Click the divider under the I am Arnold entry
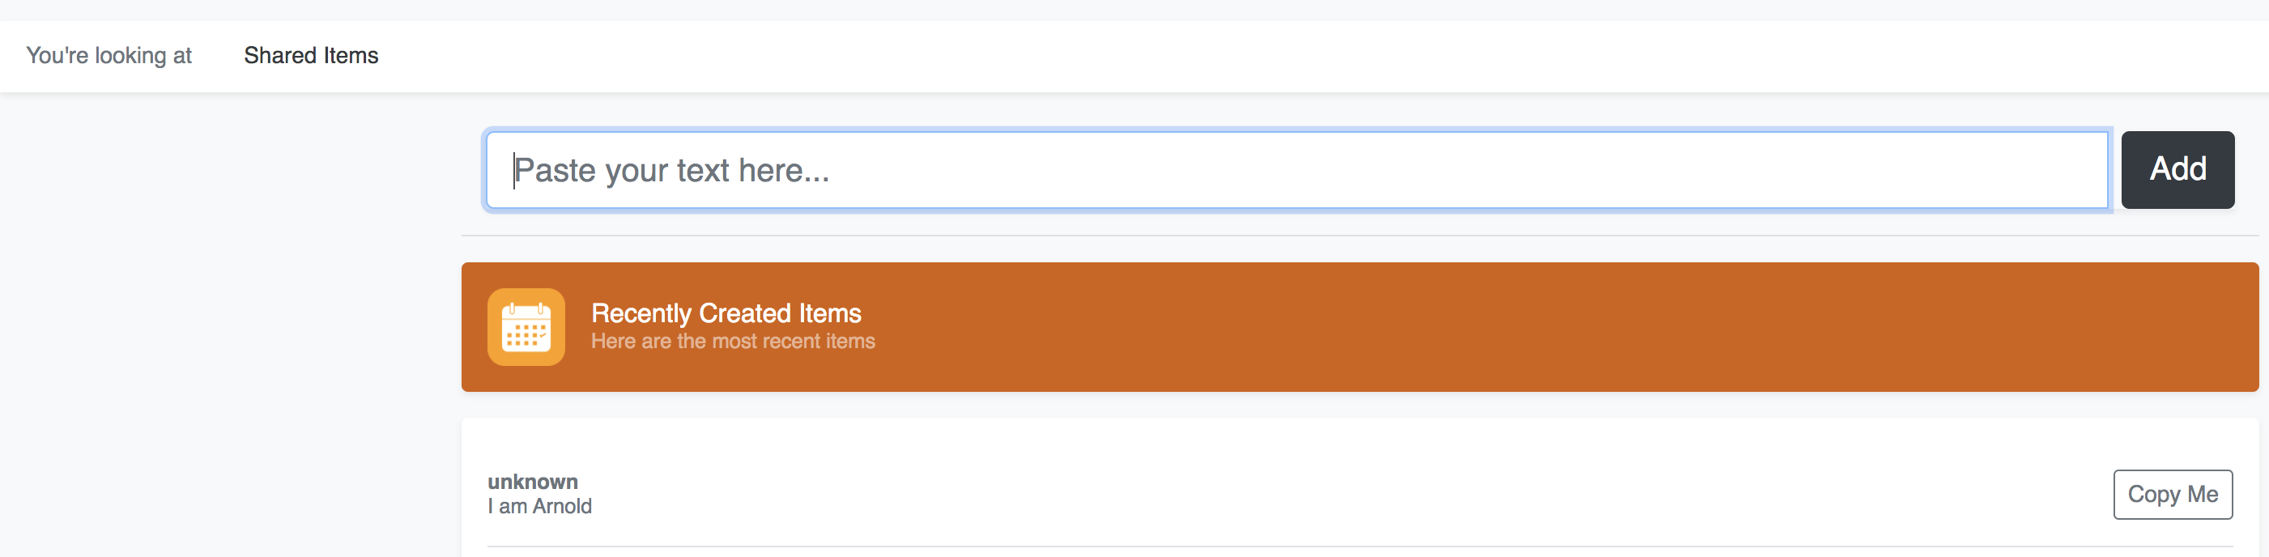This screenshot has width=2269, height=557. (x=1360, y=546)
